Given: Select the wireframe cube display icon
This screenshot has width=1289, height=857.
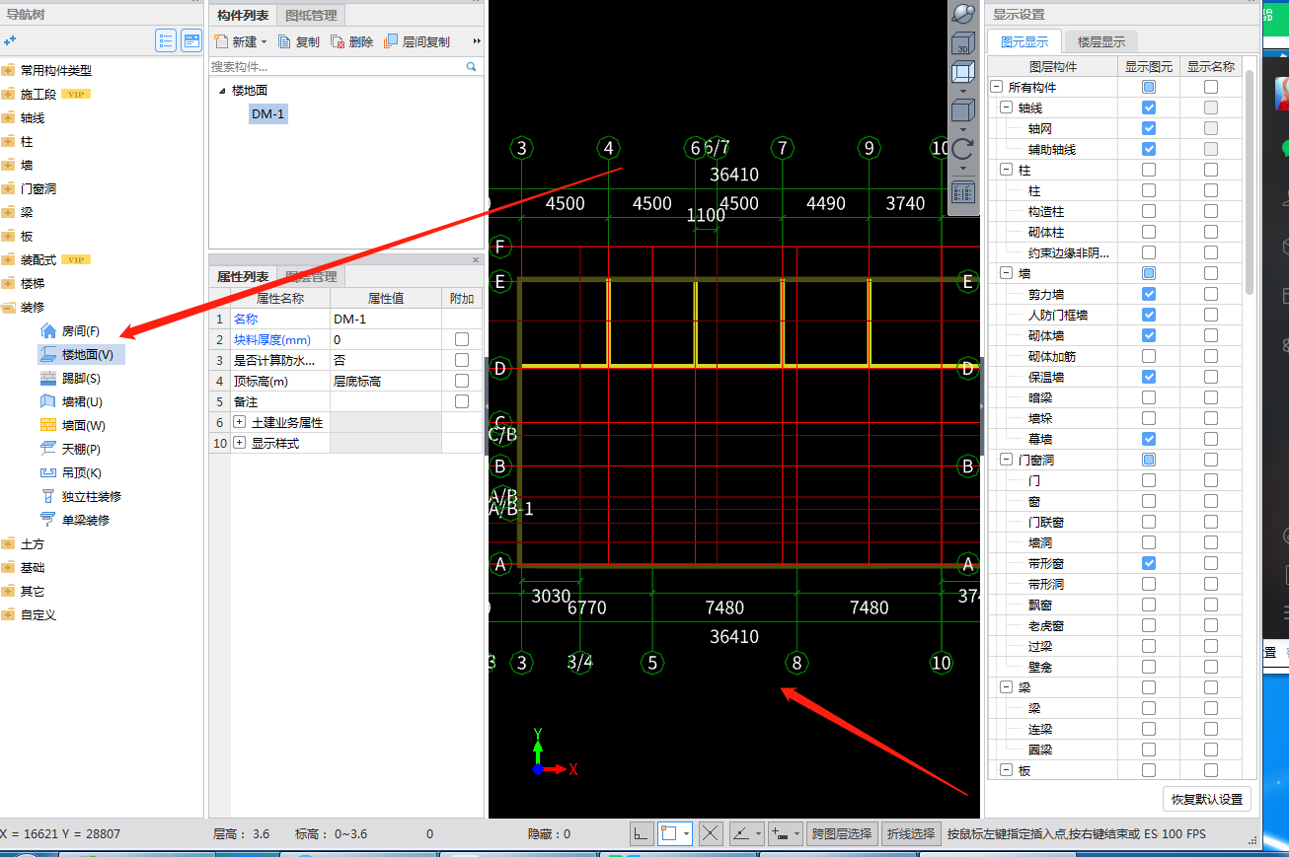Looking at the screenshot, I should 962,74.
